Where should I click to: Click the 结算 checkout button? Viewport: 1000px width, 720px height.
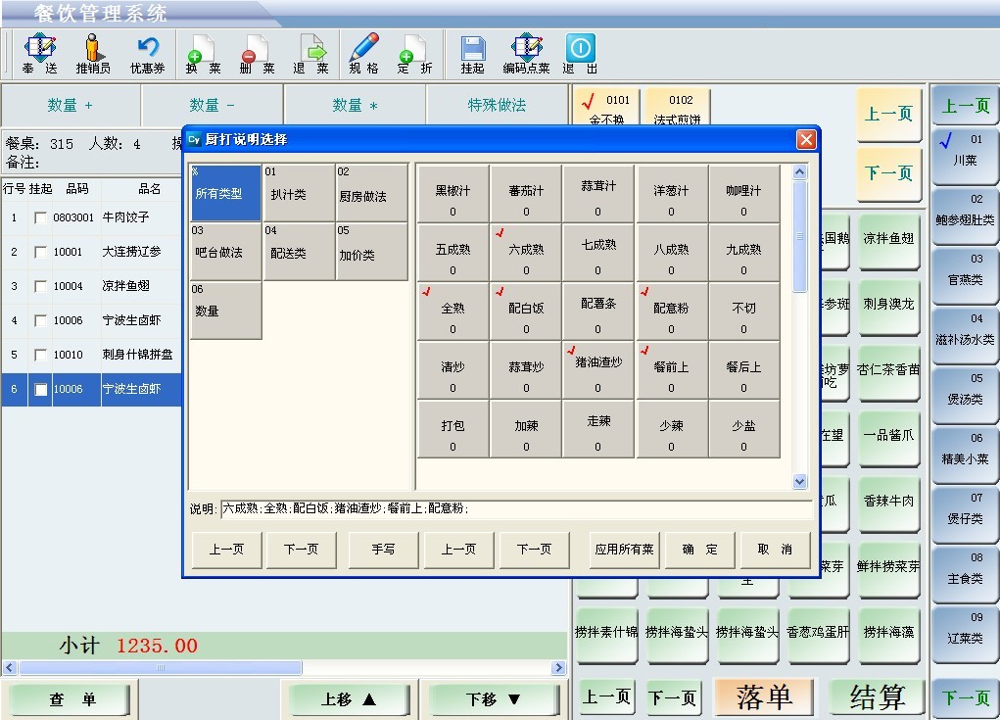(878, 697)
